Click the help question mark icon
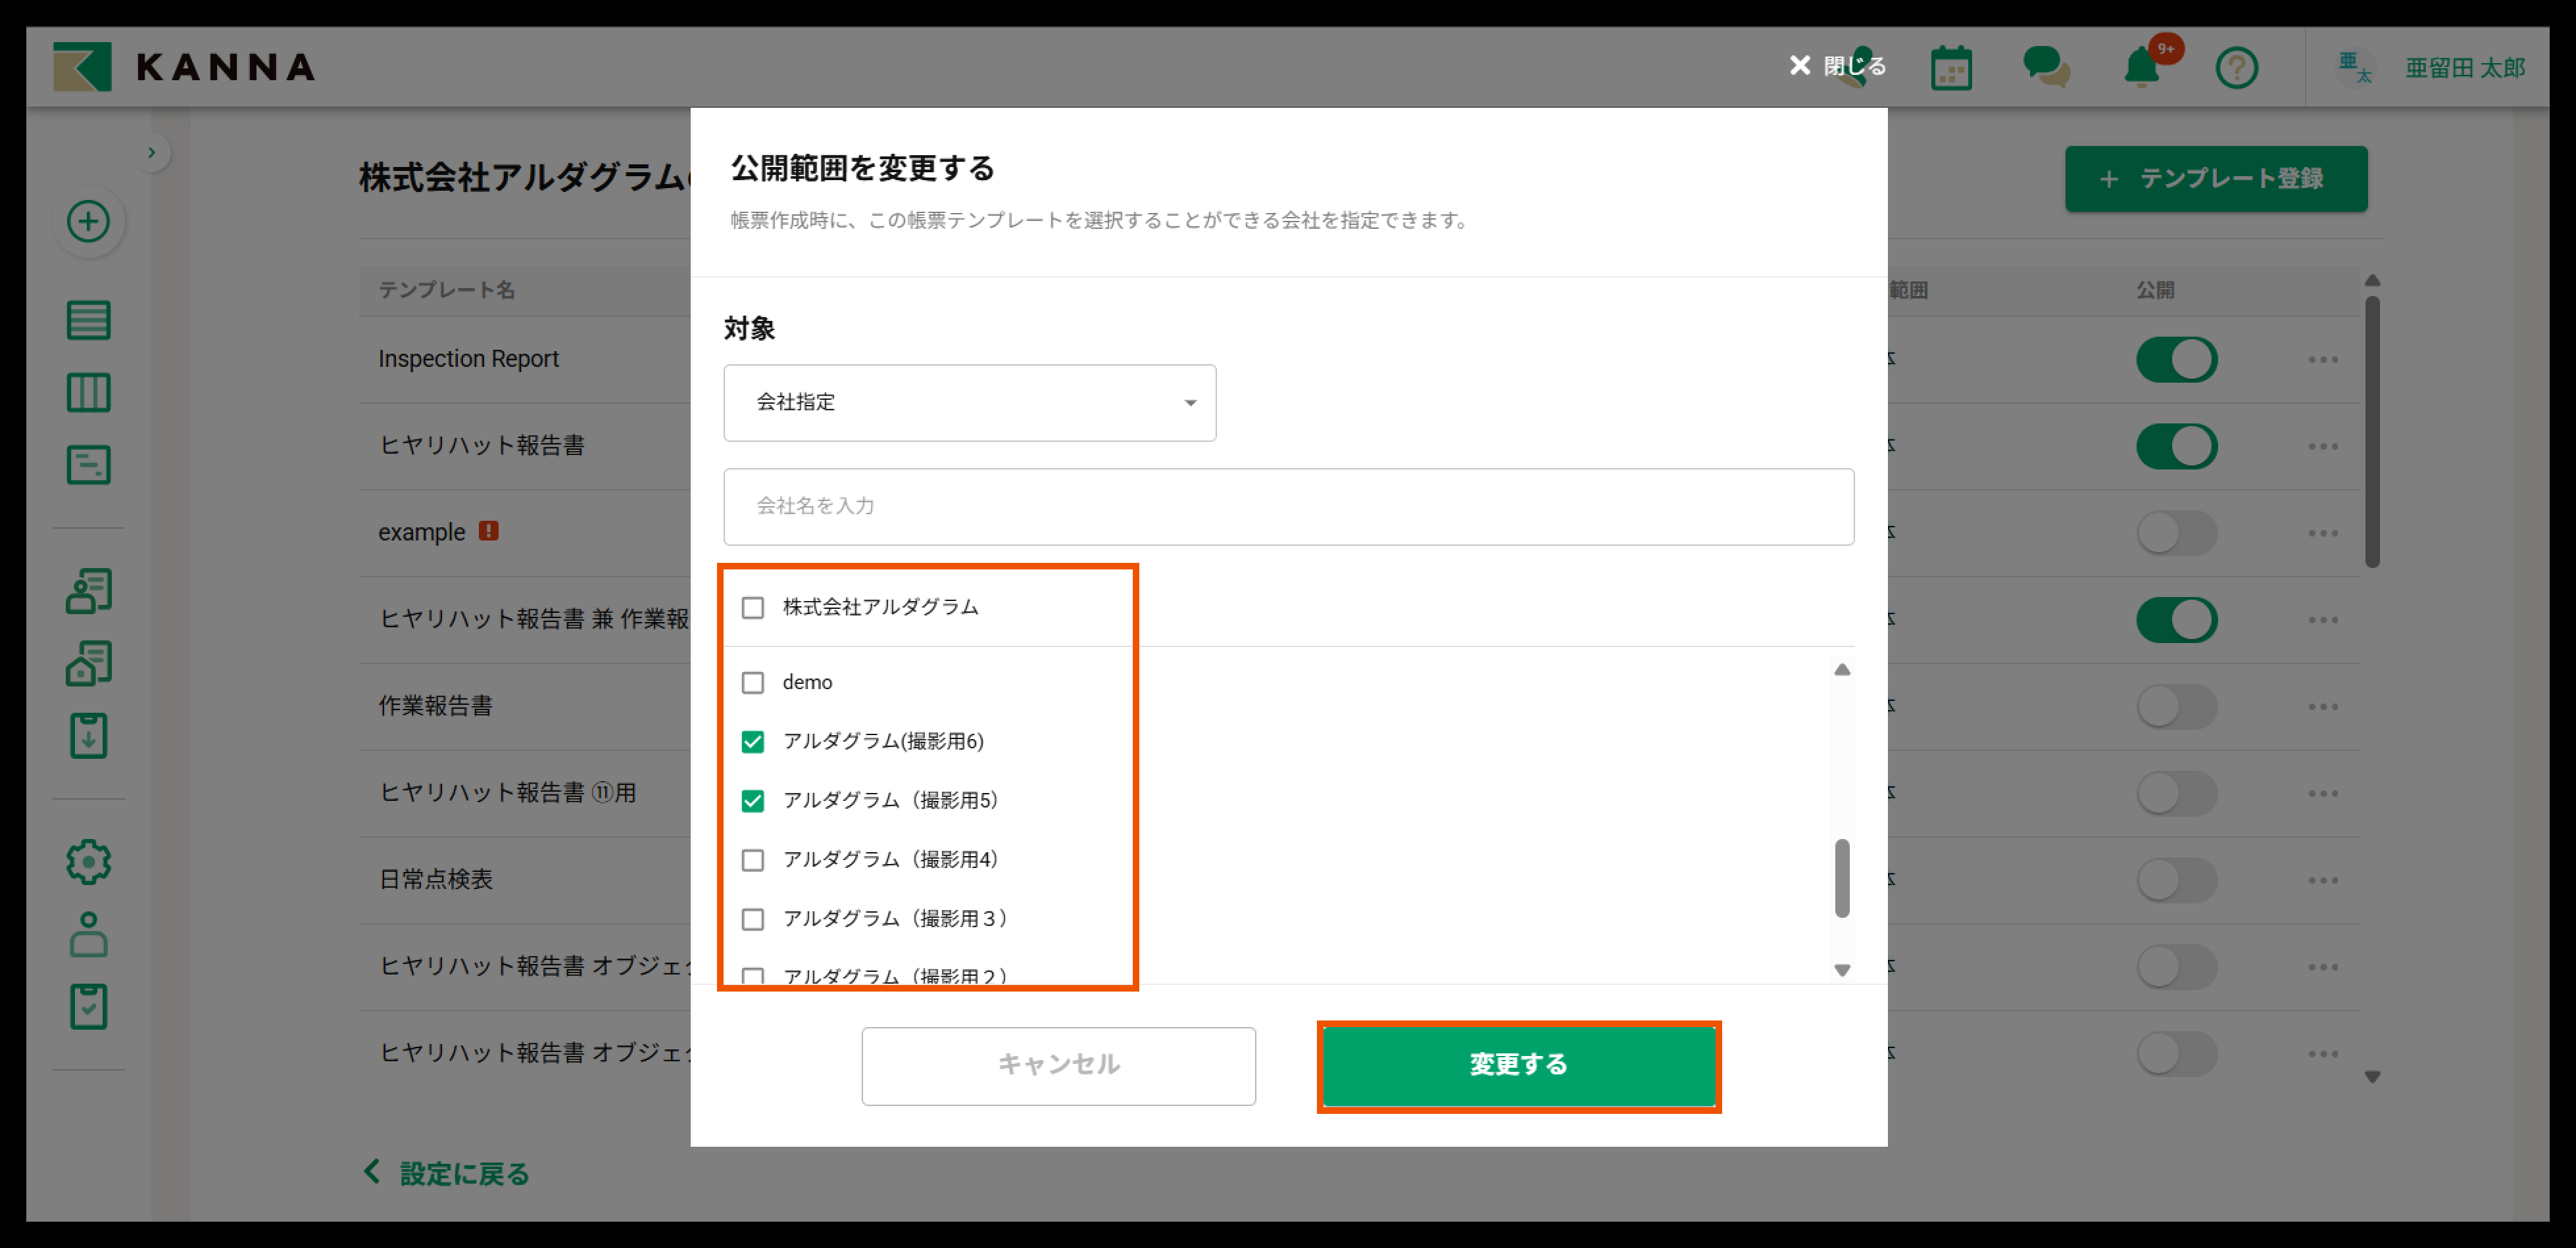The width and height of the screenshot is (2576, 1248). [x=2236, y=68]
